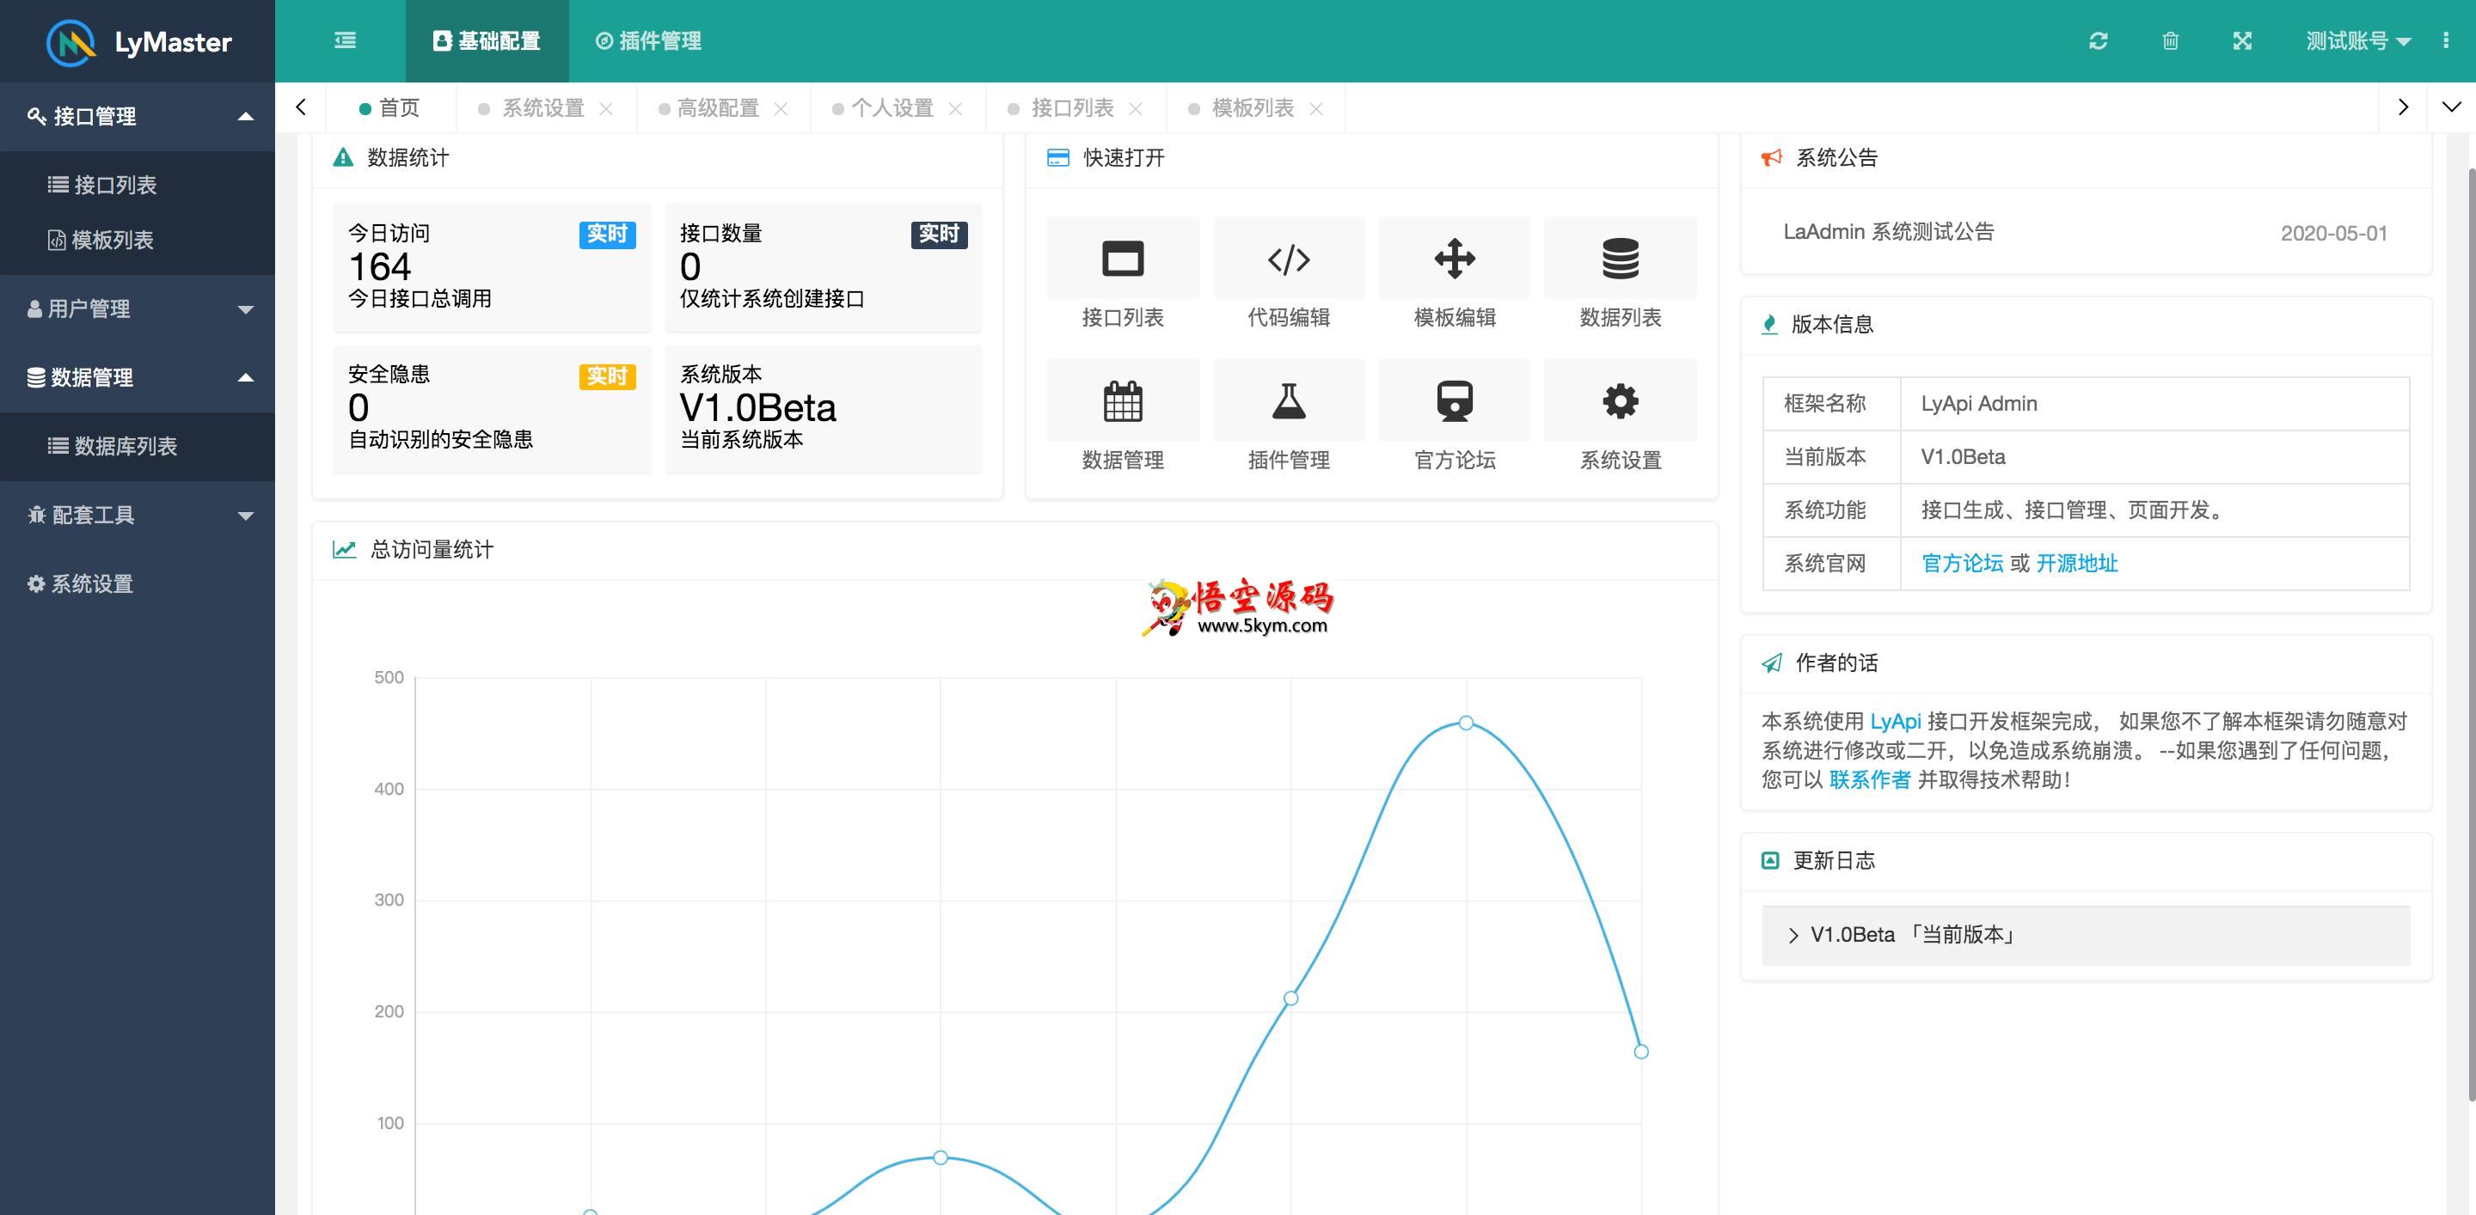Open the 数据管理 calendar icon
The image size is (2476, 1215).
[1123, 400]
